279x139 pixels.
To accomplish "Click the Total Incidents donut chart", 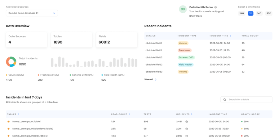I will 11,62.
